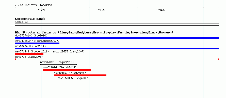Click the nsv1733 thin red line

pos(117,59)
